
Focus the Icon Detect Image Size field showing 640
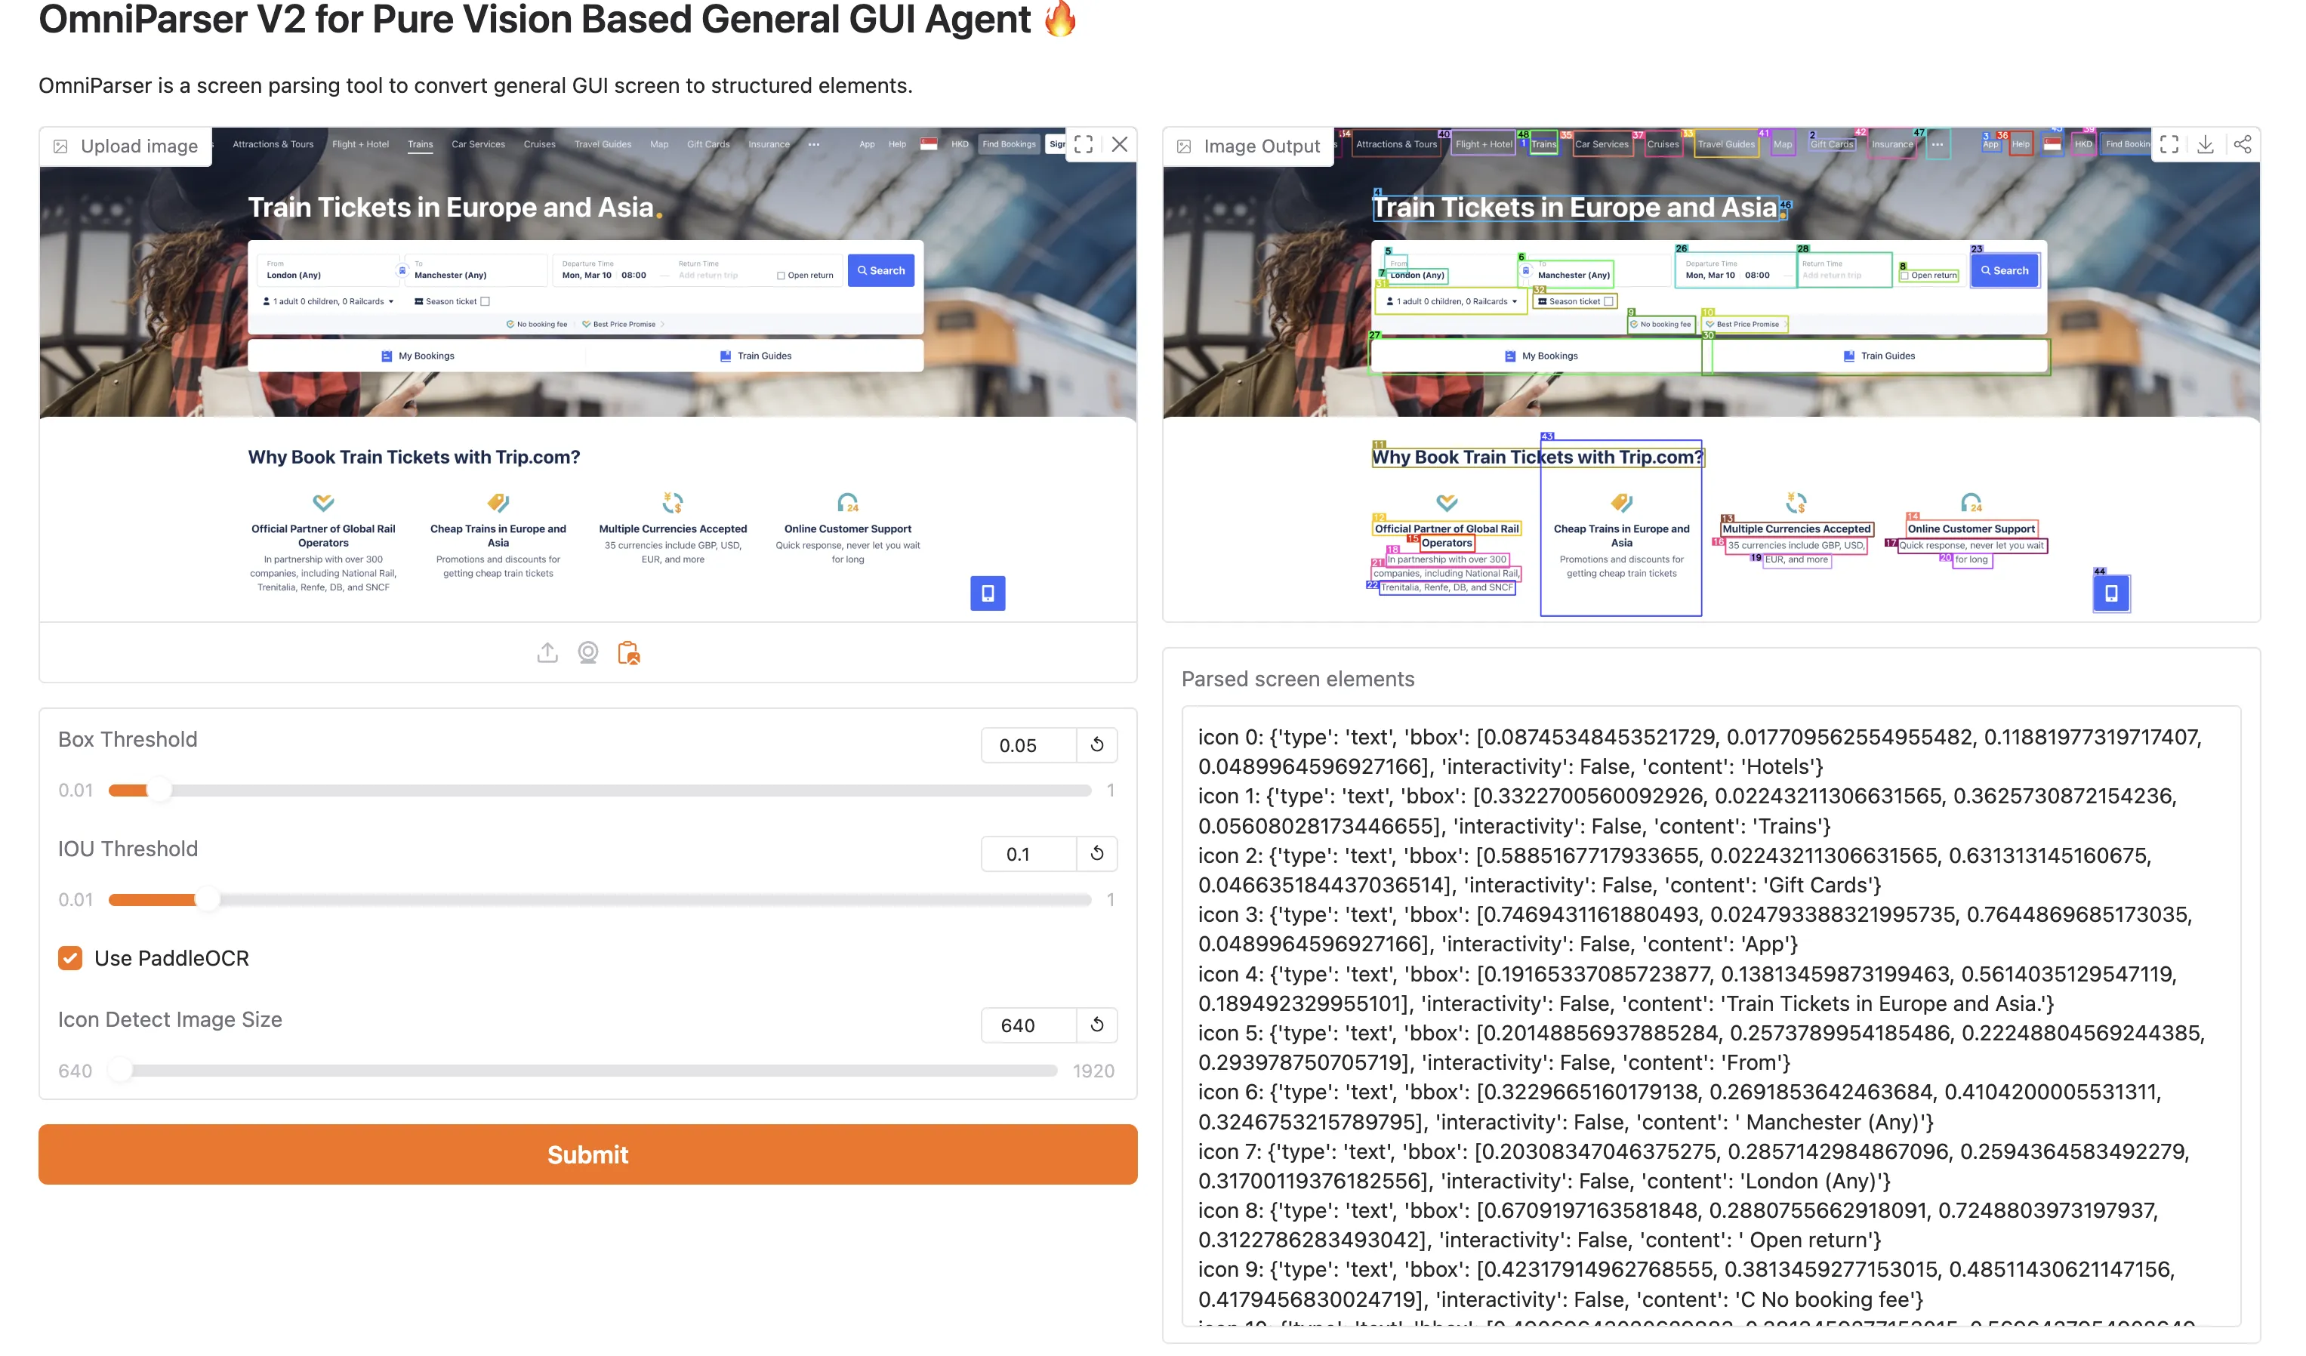(1028, 1025)
